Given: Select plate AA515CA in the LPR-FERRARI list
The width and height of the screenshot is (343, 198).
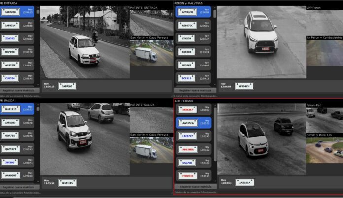Looking at the screenshot, I should [194, 123].
